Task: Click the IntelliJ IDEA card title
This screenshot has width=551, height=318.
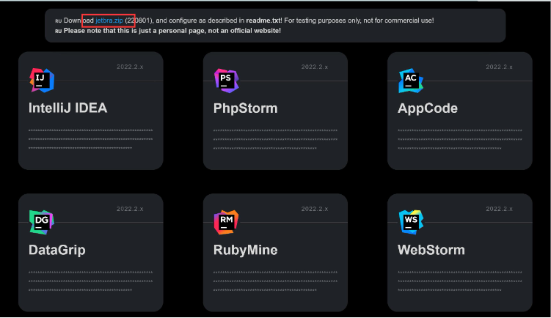Action: 67,108
